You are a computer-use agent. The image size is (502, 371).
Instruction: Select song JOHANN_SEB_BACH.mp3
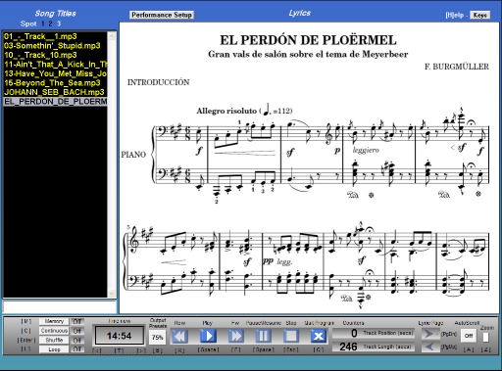[x=55, y=92]
